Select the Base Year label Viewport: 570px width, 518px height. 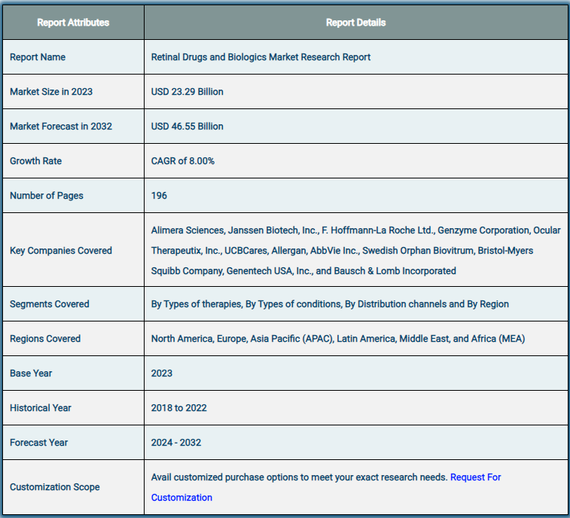pyautogui.click(x=31, y=373)
